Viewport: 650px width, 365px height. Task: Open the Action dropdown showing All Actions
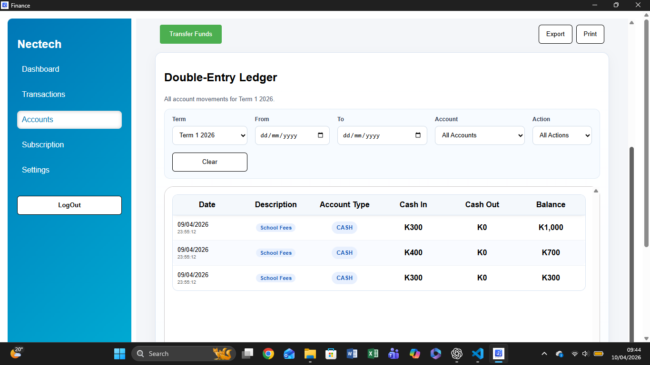point(562,135)
